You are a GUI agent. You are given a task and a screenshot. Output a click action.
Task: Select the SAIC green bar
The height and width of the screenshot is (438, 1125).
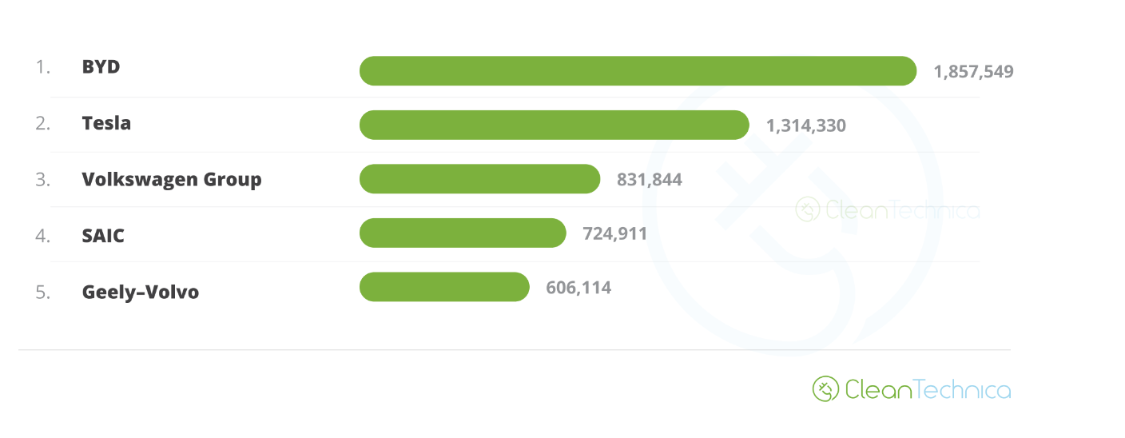463,233
